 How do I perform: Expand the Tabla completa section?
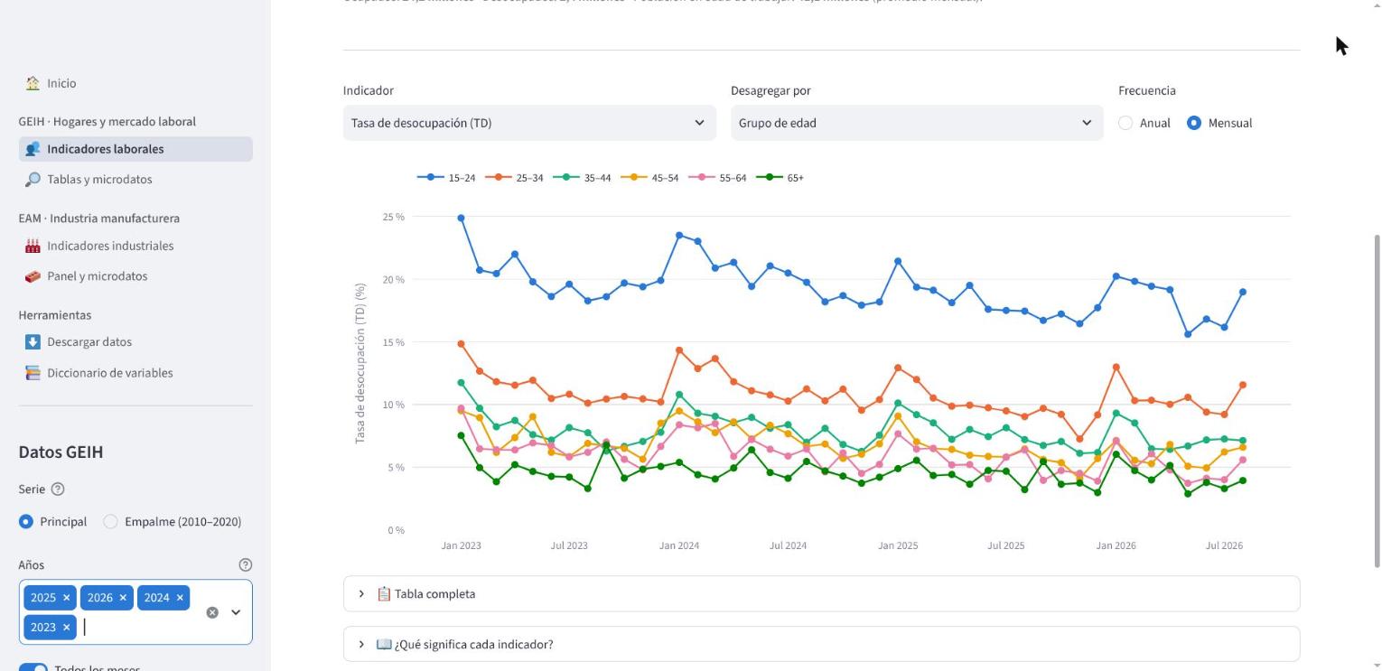click(x=821, y=594)
